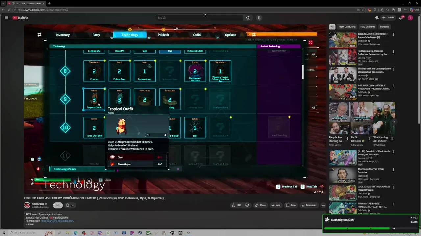Click the Tropical Outfit technology tile in the video

coord(94,99)
